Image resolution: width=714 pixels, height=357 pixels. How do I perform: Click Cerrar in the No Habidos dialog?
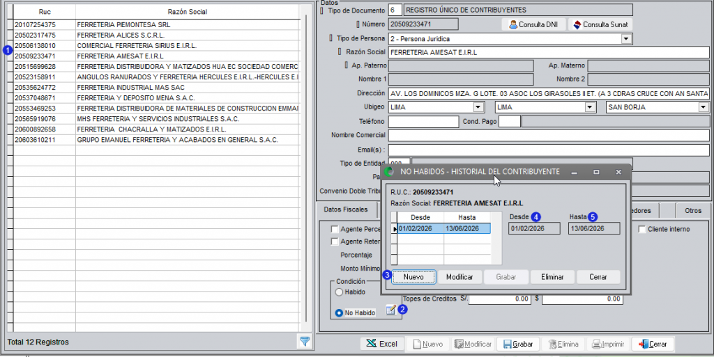(x=598, y=277)
